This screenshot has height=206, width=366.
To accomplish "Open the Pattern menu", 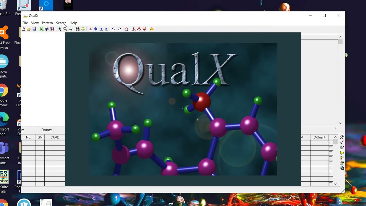I will pos(47,23).
